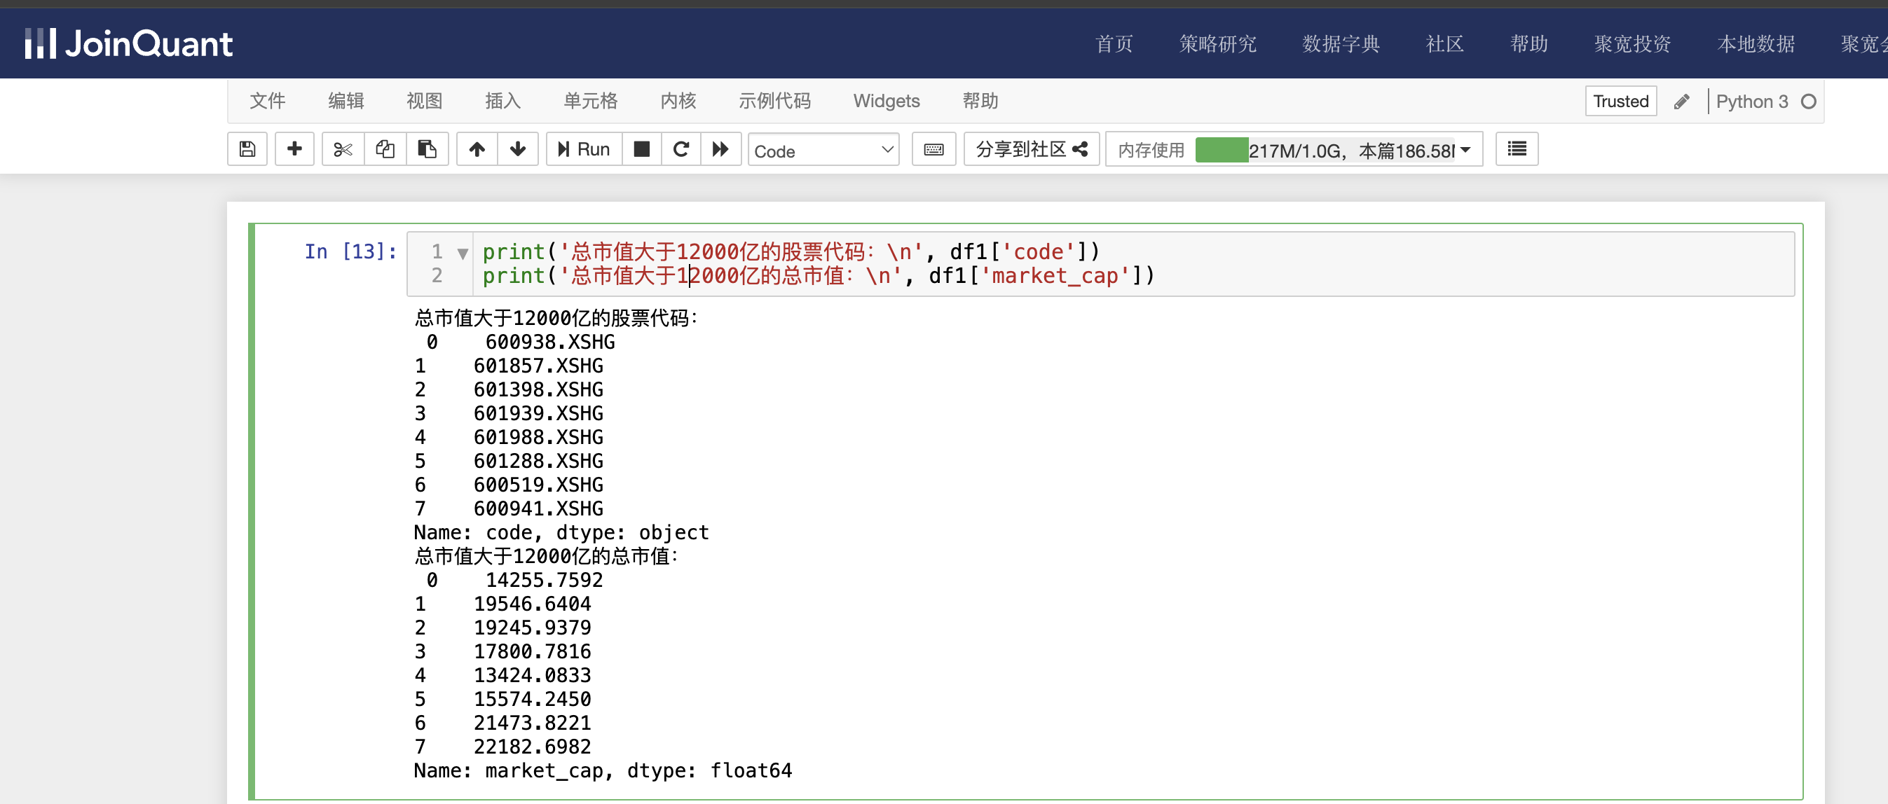Cut selected cell with scissors icon
This screenshot has height=804, width=1888.
(x=342, y=149)
